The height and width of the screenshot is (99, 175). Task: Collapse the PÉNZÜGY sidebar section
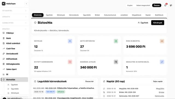click(x=14, y=29)
